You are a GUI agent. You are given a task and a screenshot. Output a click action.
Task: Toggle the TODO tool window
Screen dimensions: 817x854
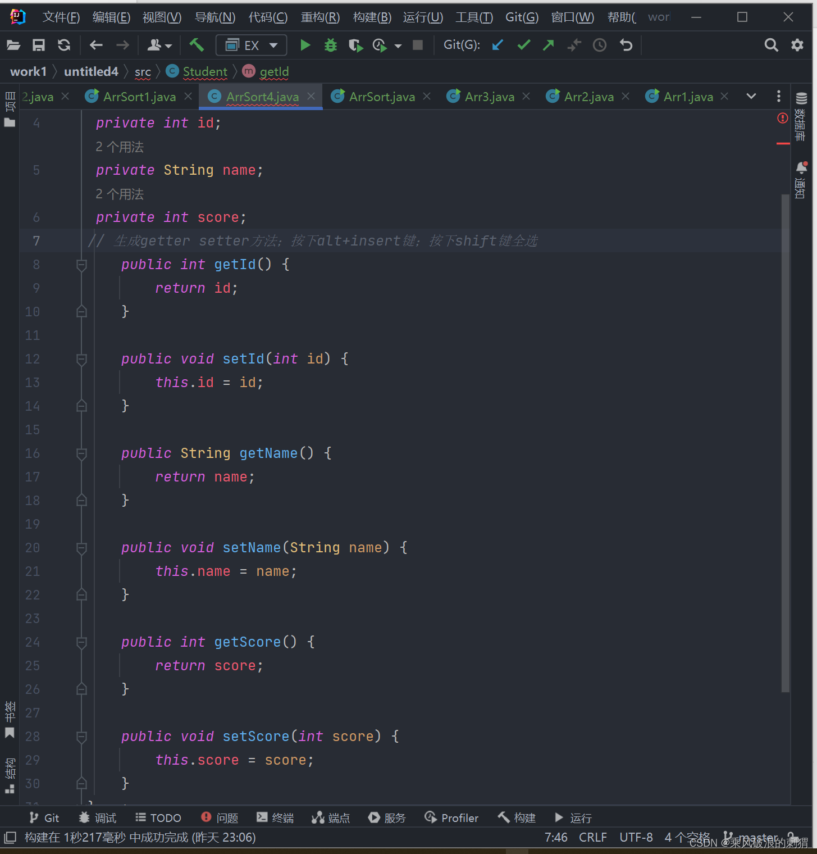pyautogui.click(x=158, y=817)
